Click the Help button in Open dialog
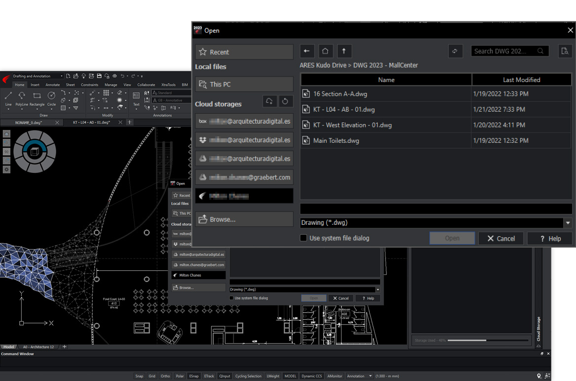 [x=550, y=238]
